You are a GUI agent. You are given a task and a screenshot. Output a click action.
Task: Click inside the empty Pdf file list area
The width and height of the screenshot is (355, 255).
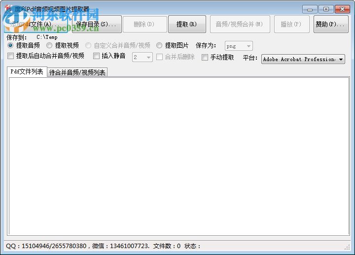(x=179, y=156)
